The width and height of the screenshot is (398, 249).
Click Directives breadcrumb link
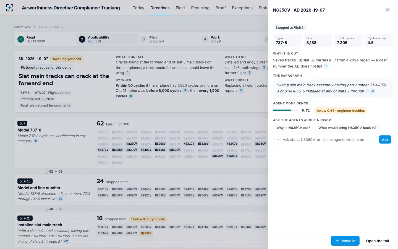22,27
